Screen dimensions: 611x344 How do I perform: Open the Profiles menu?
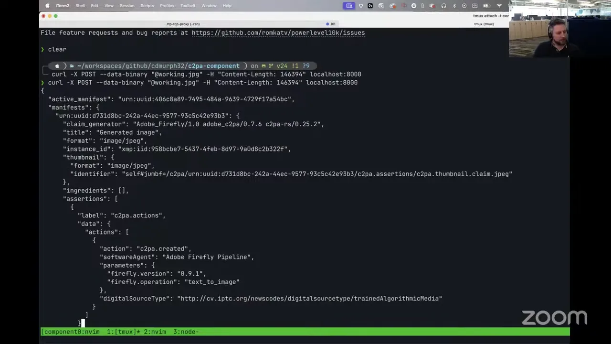coord(167,6)
